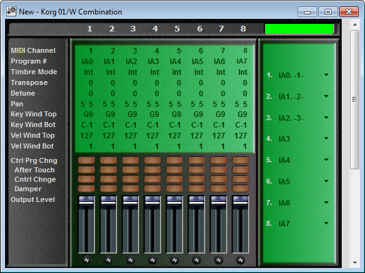The width and height of the screenshot is (365, 273).
Task: Toggle Ctrl Prg Chng for timbre 1
Action: tap(86, 160)
